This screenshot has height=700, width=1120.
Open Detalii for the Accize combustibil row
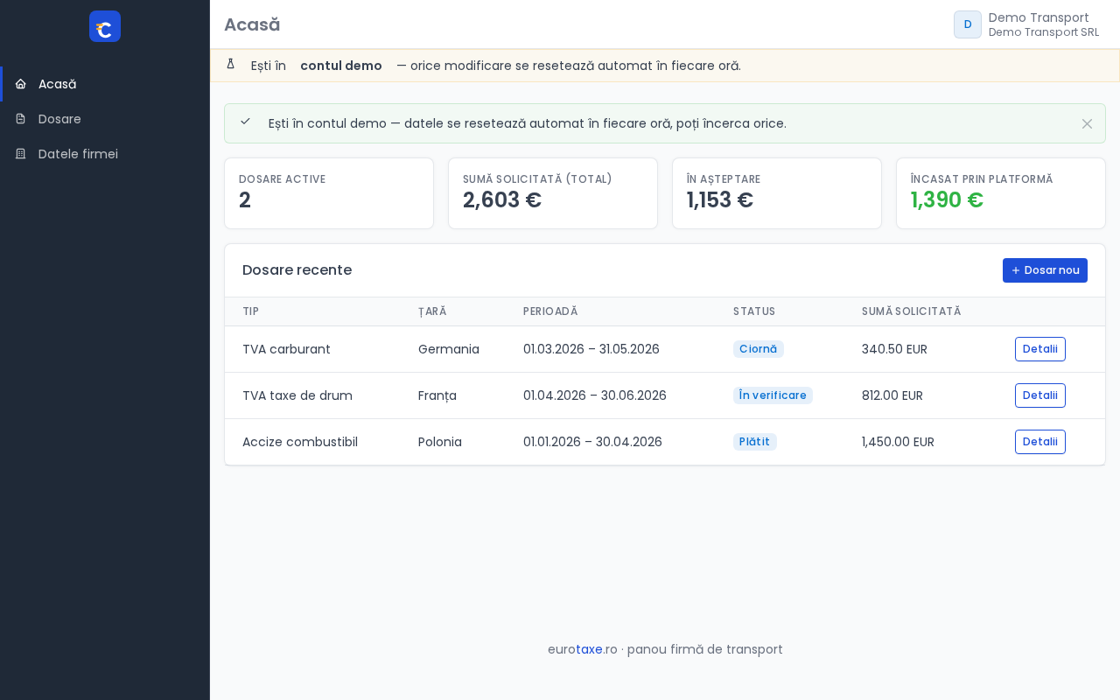coord(1040,442)
